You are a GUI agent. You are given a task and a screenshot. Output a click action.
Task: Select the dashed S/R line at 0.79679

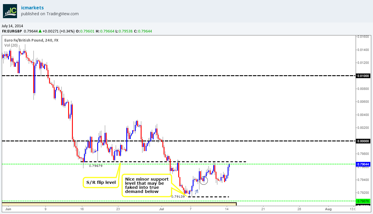(x=163, y=162)
